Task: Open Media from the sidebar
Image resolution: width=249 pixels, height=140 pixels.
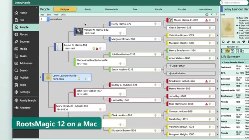Action: [x=26, y=49]
